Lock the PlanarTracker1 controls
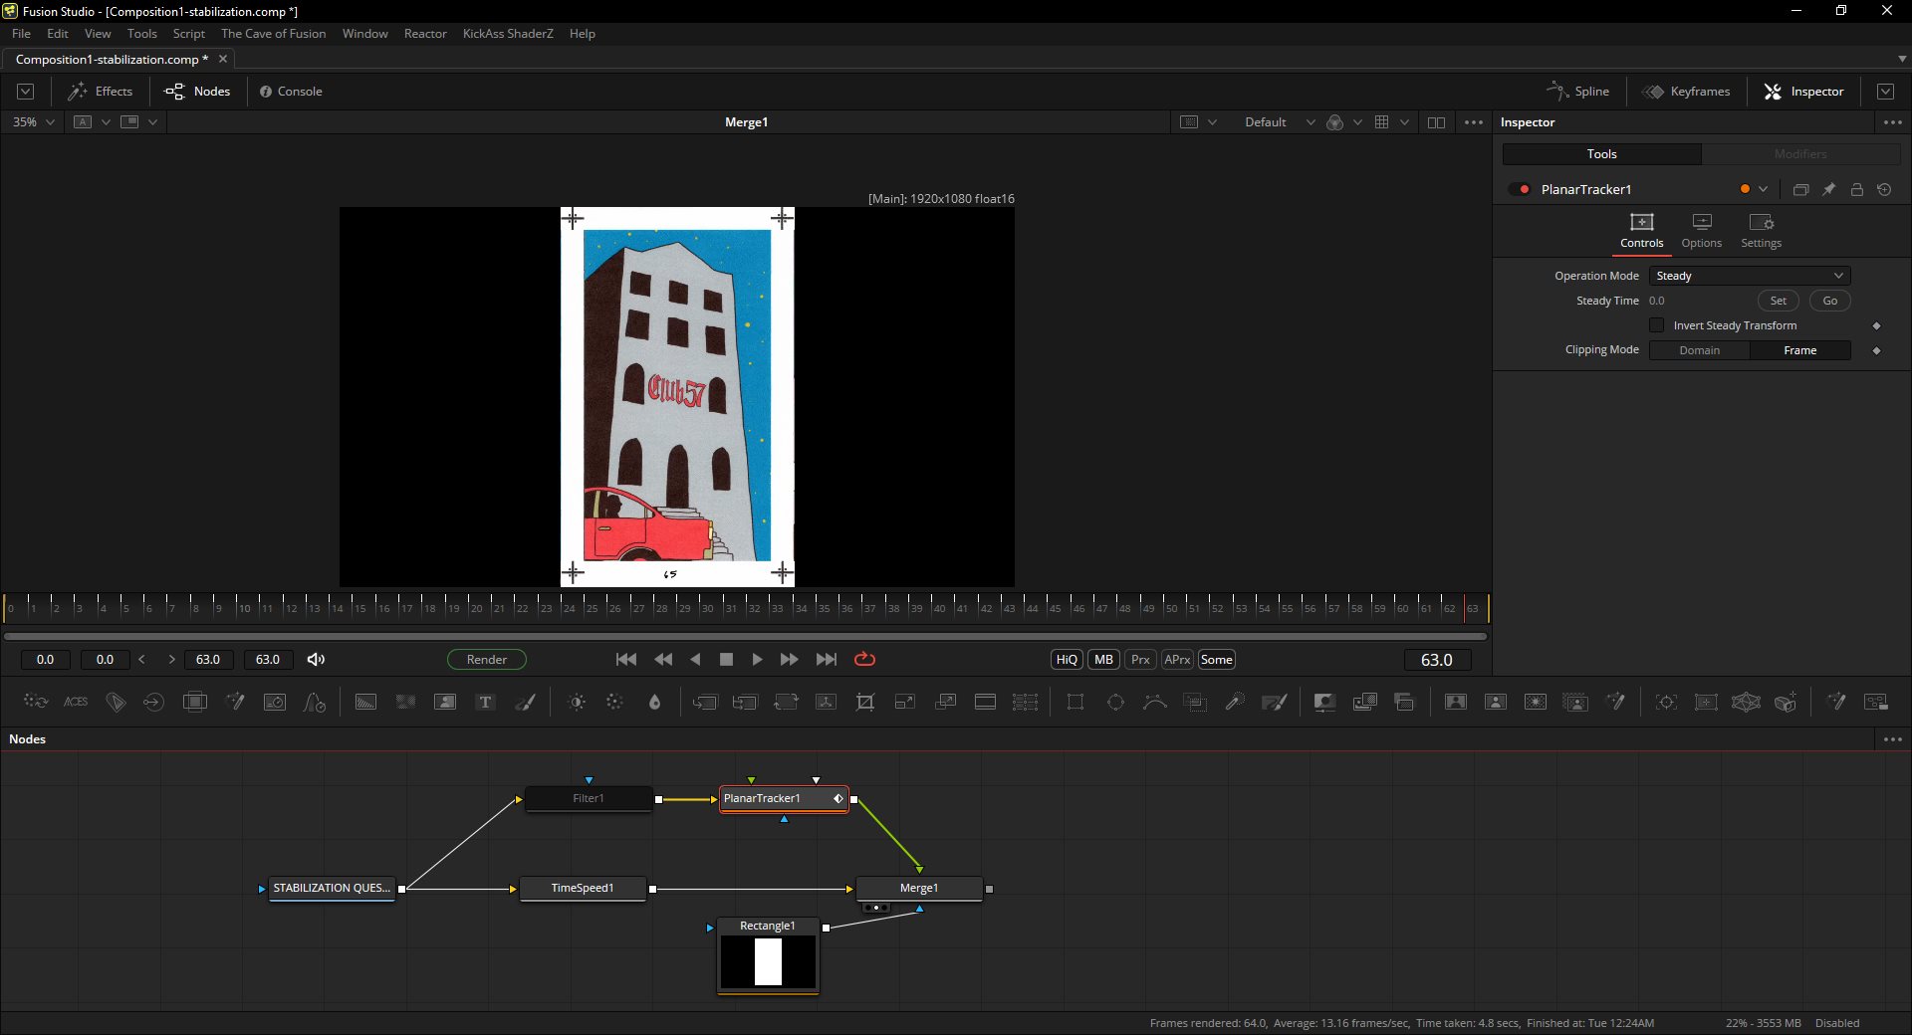This screenshot has height=1035, width=1912. [x=1857, y=189]
